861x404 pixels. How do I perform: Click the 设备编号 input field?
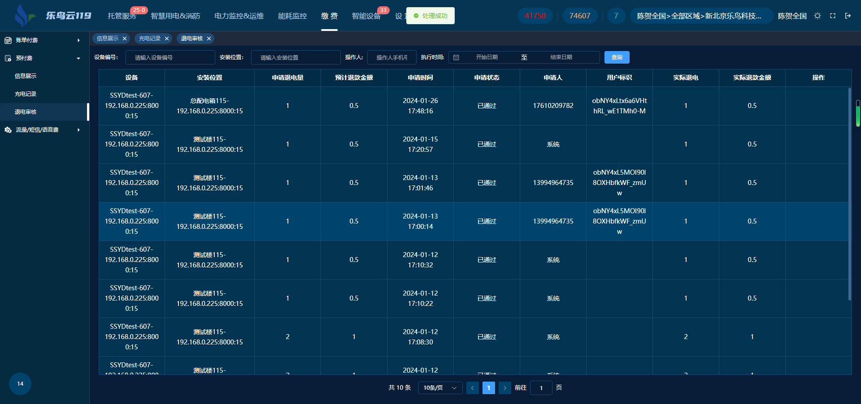coord(170,57)
